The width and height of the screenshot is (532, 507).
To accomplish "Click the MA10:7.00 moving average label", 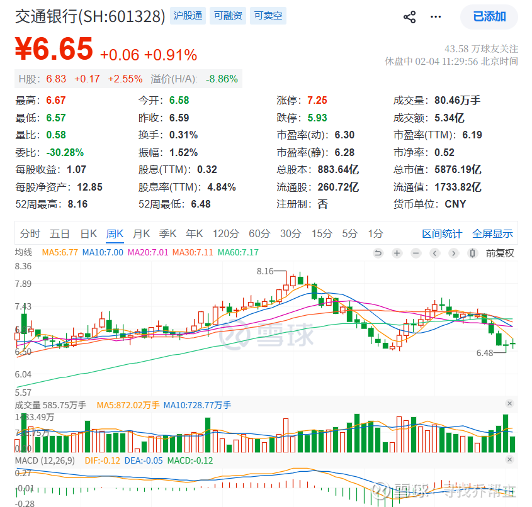I will 103,252.
